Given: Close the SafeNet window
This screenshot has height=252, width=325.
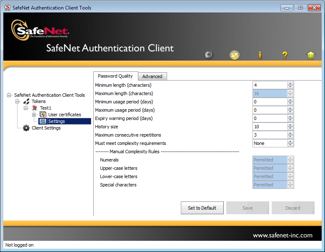Looking at the screenshot, I should [314, 8].
